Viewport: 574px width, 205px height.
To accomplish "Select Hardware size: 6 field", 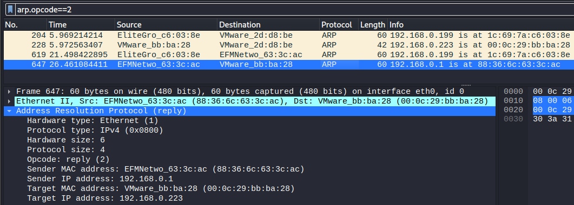I will coord(66,140).
